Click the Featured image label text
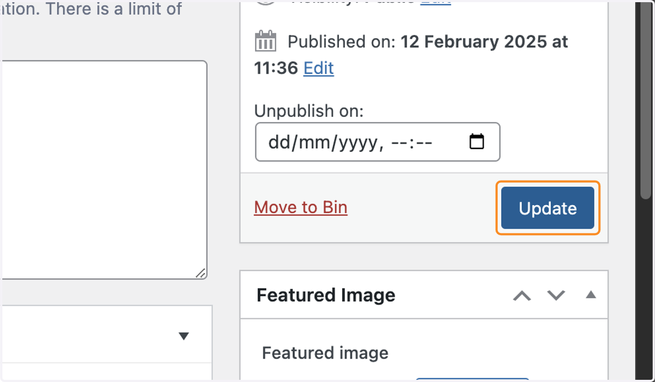The height and width of the screenshot is (382, 655). click(325, 353)
